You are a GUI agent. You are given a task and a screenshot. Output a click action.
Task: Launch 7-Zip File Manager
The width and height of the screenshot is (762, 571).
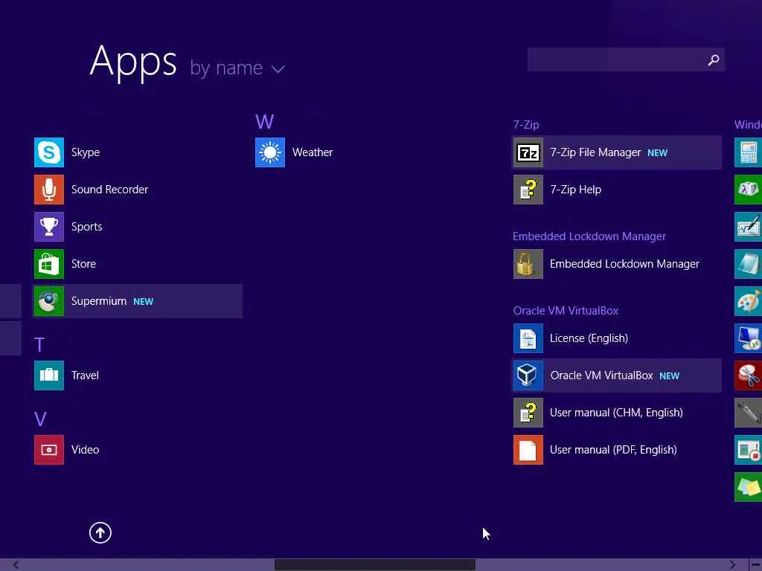[617, 152]
